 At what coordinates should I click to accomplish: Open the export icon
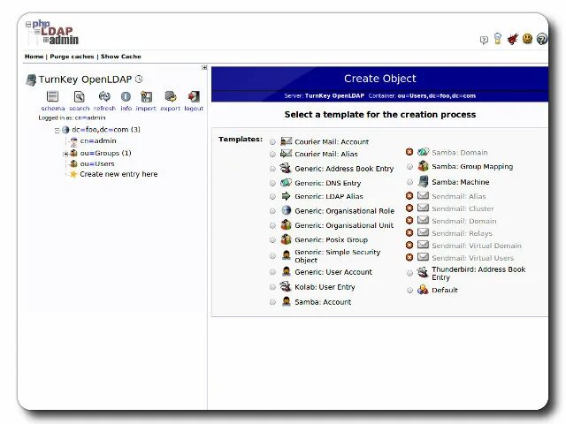coord(171,96)
